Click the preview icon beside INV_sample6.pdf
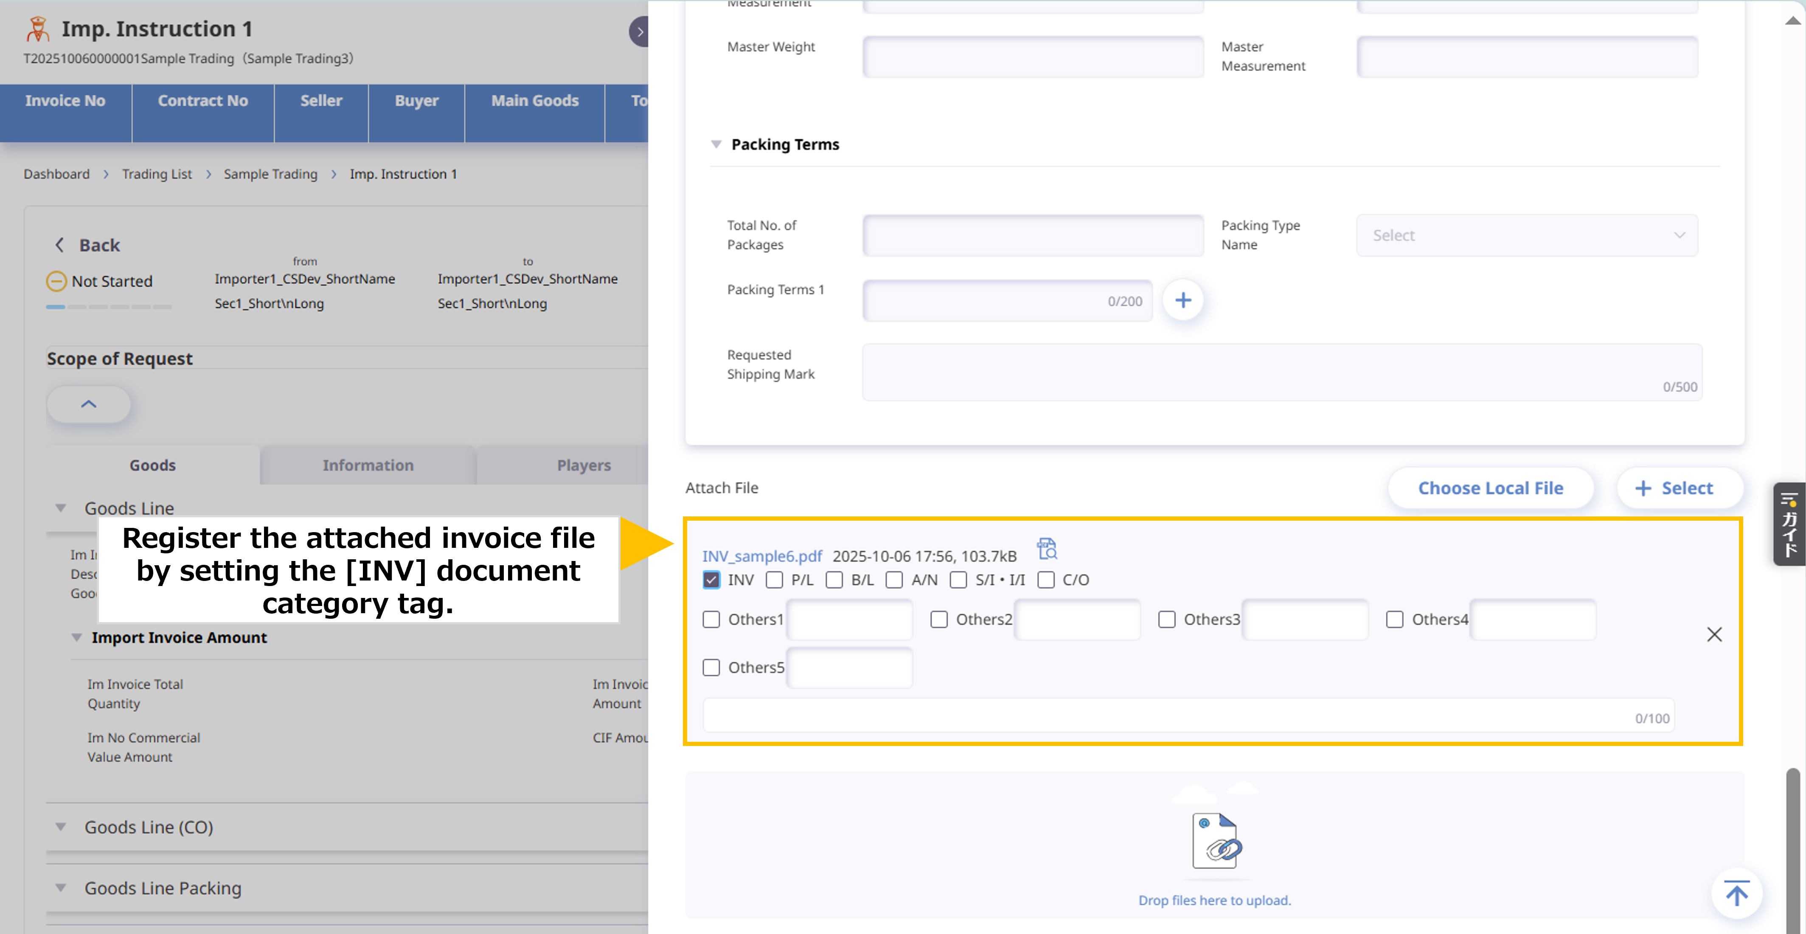The width and height of the screenshot is (1806, 934). pos(1047,548)
